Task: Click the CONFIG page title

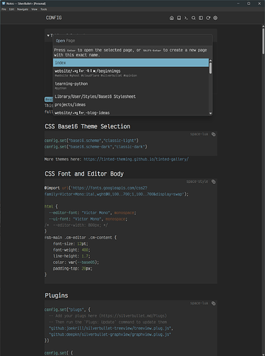Action: click(54, 18)
